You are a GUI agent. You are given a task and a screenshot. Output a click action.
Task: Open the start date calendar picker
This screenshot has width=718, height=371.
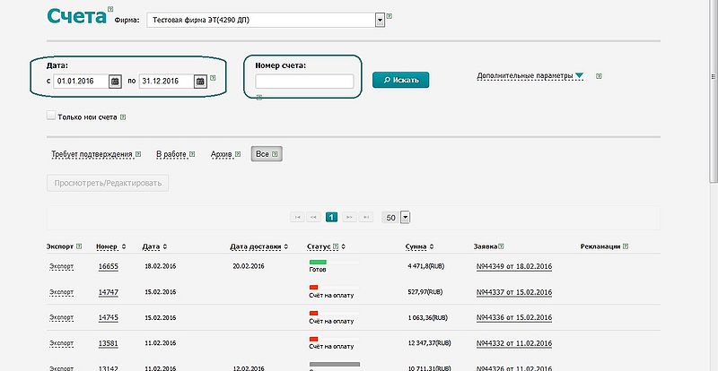tap(115, 82)
